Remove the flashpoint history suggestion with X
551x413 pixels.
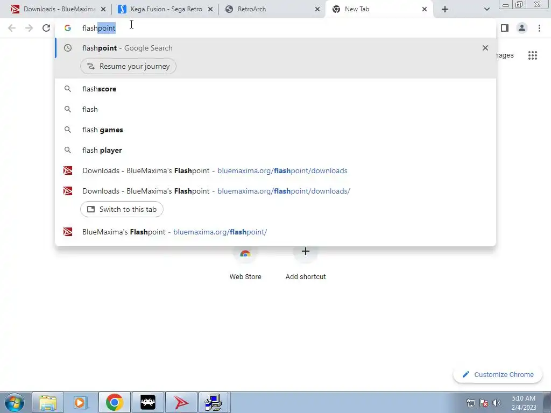(485, 48)
